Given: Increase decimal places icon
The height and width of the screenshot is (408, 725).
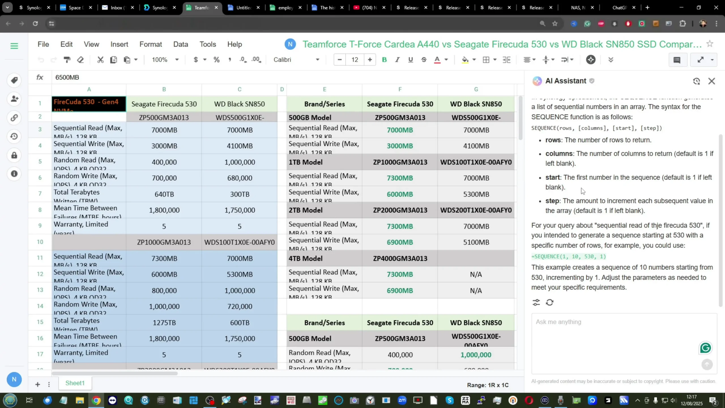Looking at the screenshot, I should point(256,60).
